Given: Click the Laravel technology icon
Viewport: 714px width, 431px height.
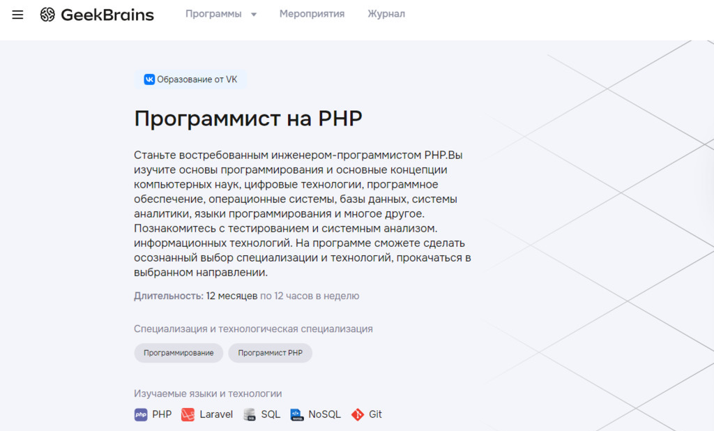Looking at the screenshot, I should tap(188, 414).
